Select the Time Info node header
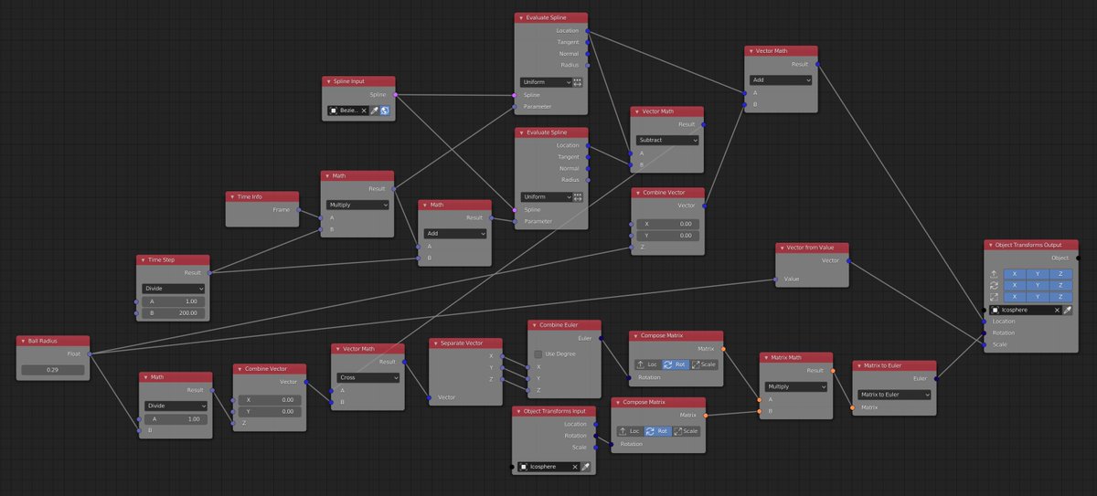 click(x=263, y=196)
